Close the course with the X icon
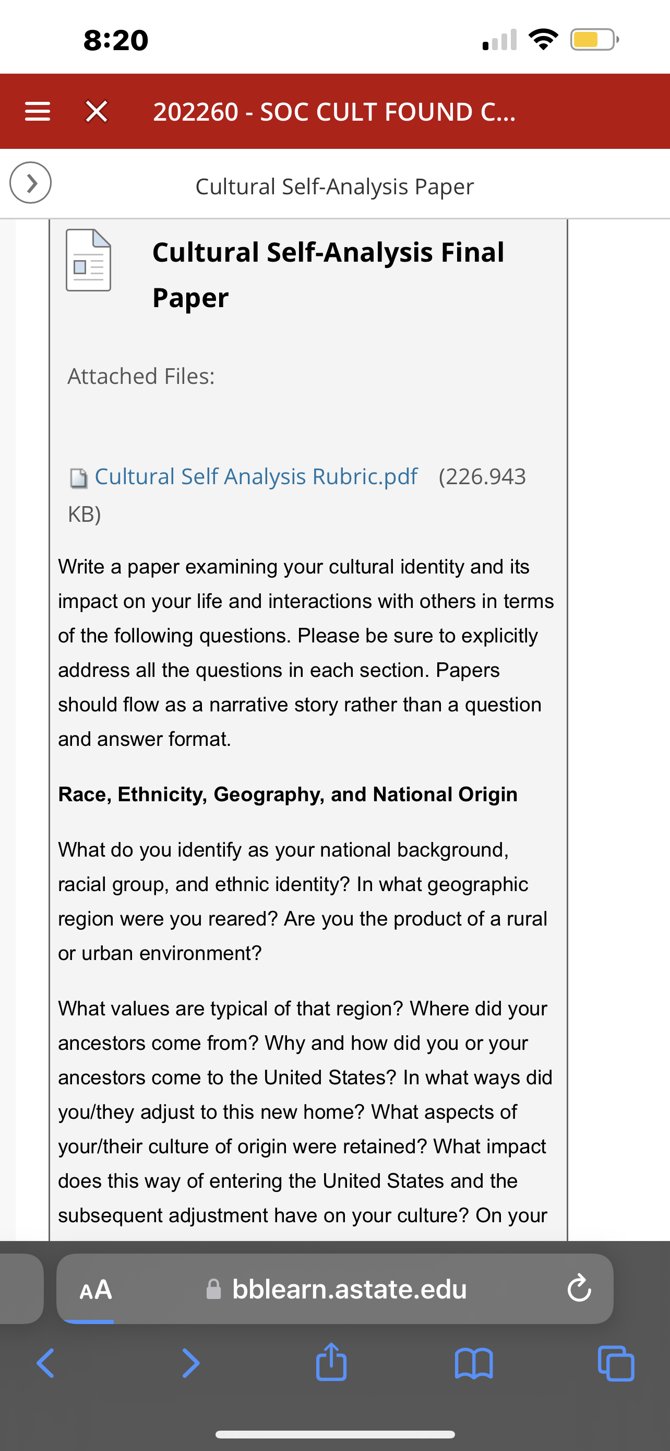 click(97, 112)
